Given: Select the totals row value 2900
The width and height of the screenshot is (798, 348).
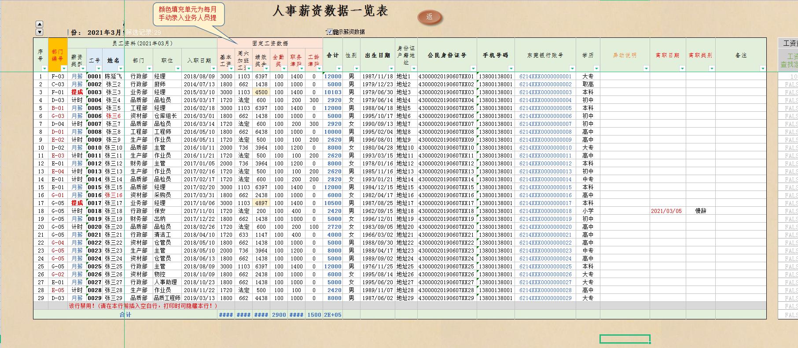Looking at the screenshot, I should coord(279,315).
